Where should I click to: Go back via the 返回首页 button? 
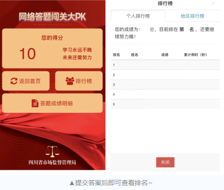pyautogui.click(x=26, y=81)
